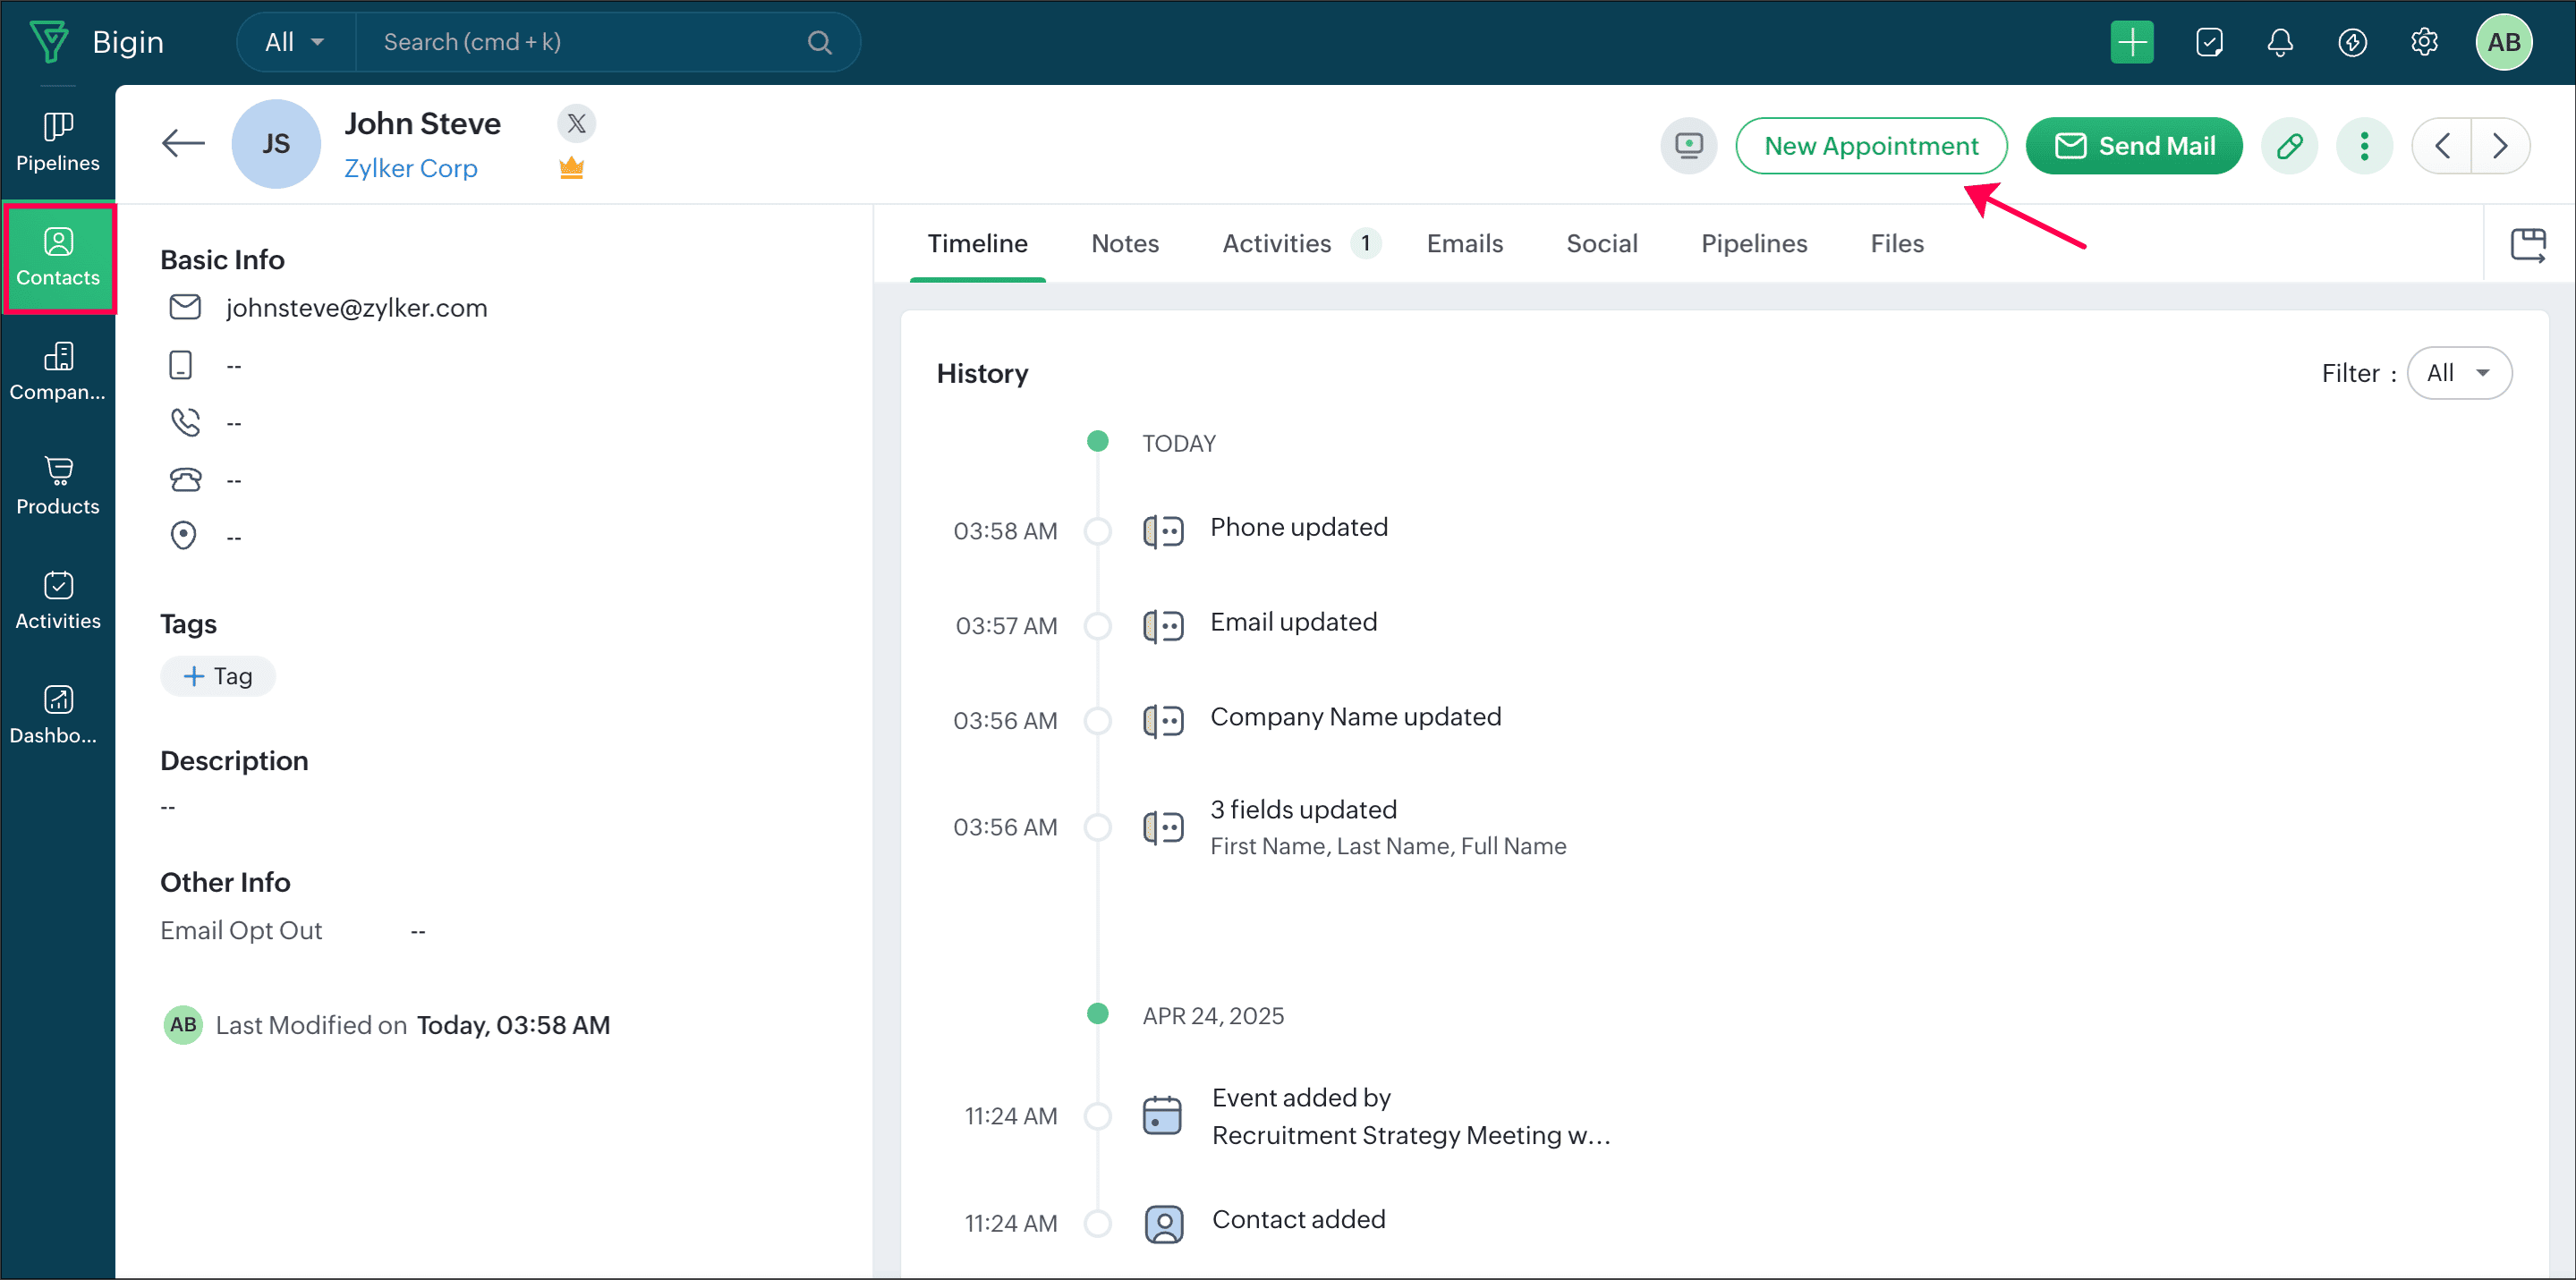Open Products module in sidebar
Image resolution: width=2576 pixels, height=1280 pixels.
(x=57, y=486)
